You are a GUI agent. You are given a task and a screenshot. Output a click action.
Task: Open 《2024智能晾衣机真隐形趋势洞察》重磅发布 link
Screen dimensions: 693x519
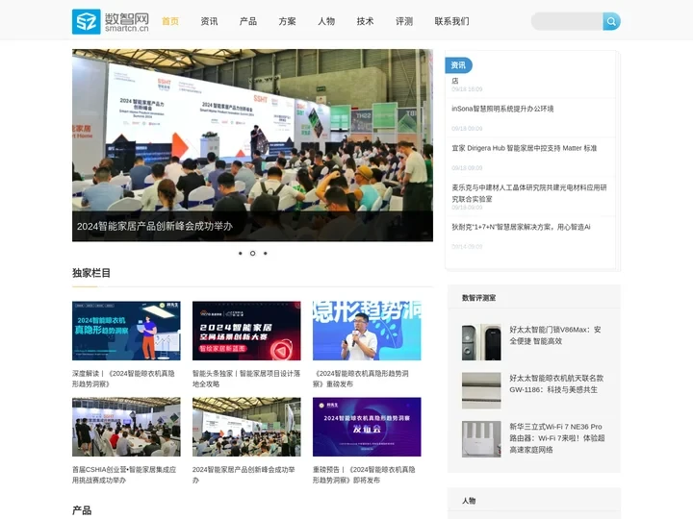(x=361, y=379)
